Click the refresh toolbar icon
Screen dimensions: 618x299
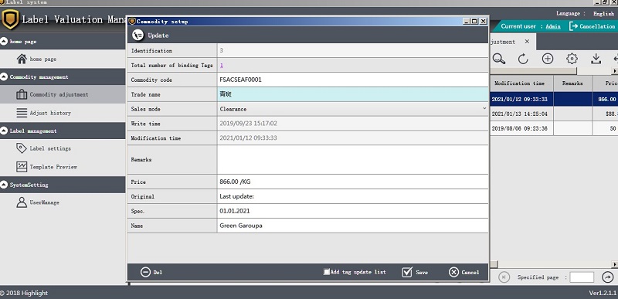(523, 59)
